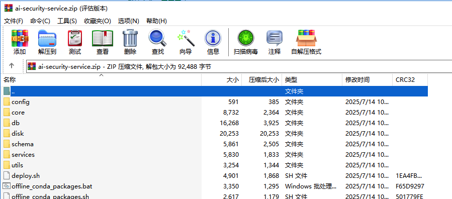Select the core folder name
This screenshot has height=199, width=452.
18,113
